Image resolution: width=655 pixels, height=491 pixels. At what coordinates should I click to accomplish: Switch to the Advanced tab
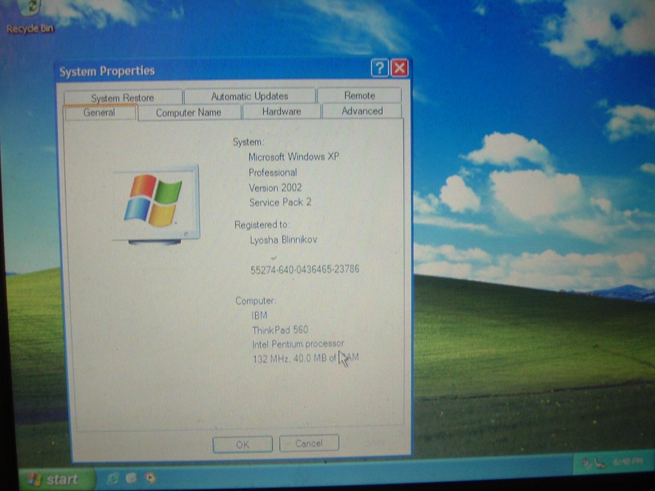[x=362, y=111]
